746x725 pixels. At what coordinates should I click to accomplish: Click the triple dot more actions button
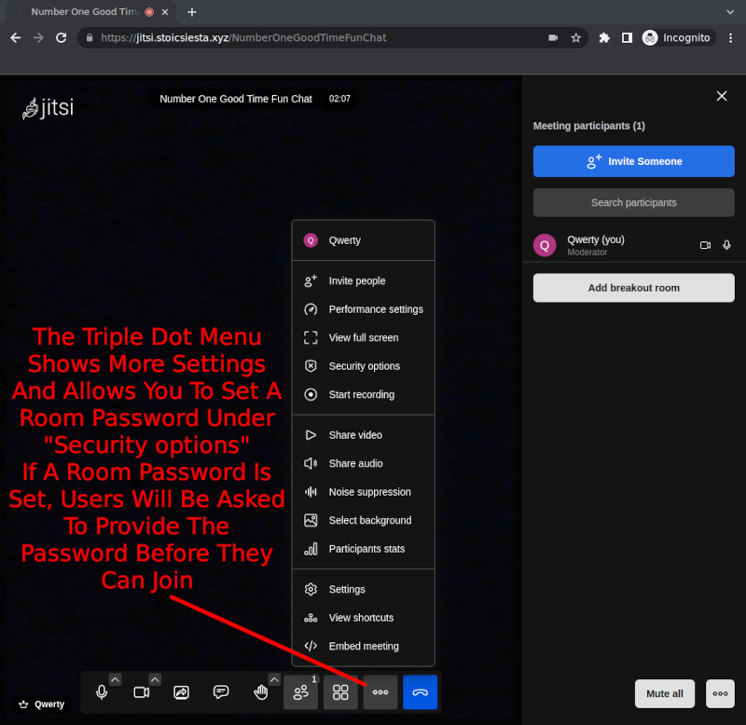coord(380,692)
